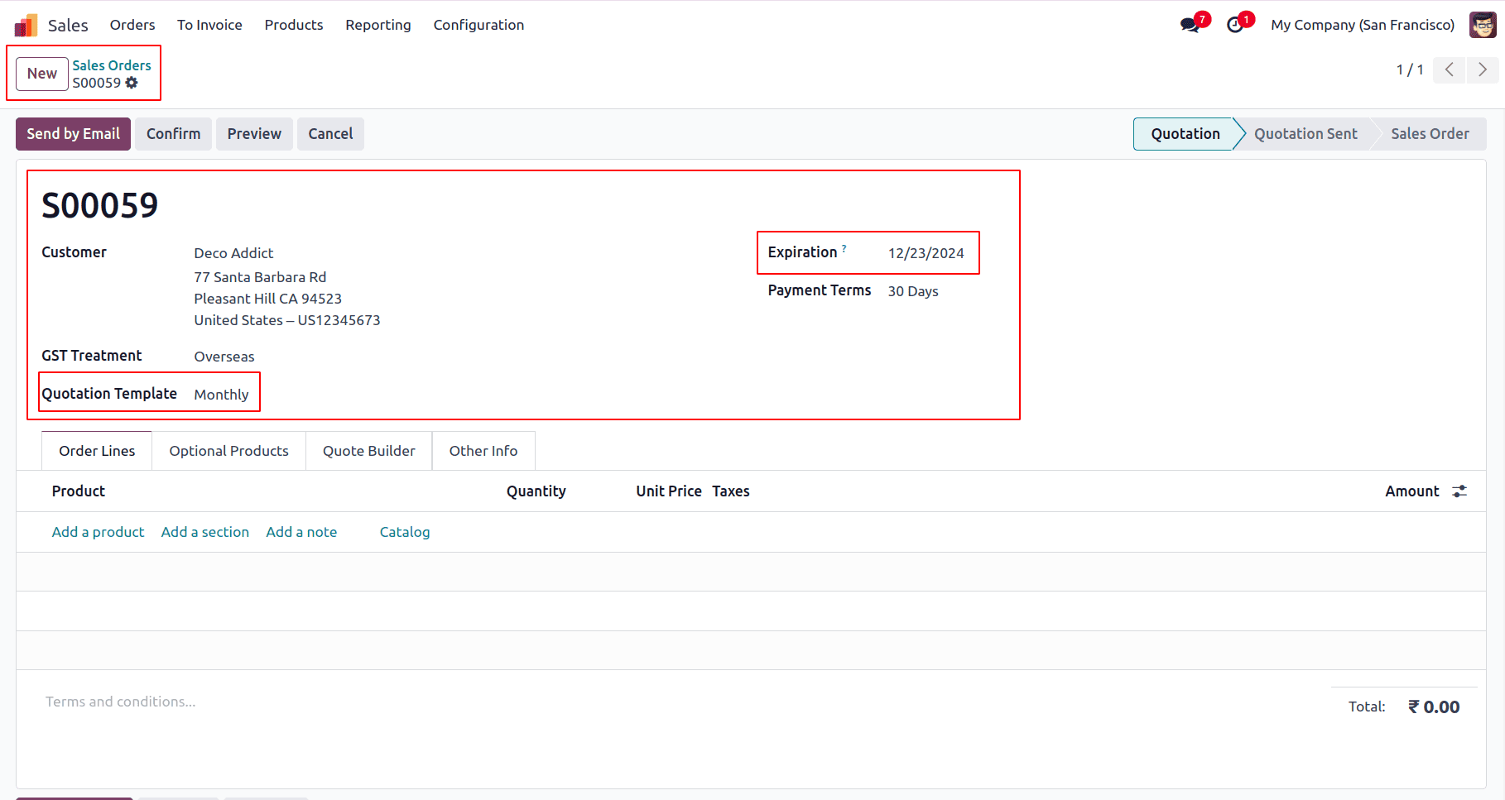1505x800 pixels.
Task: Open the Sales app home icon
Action: (26, 25)
